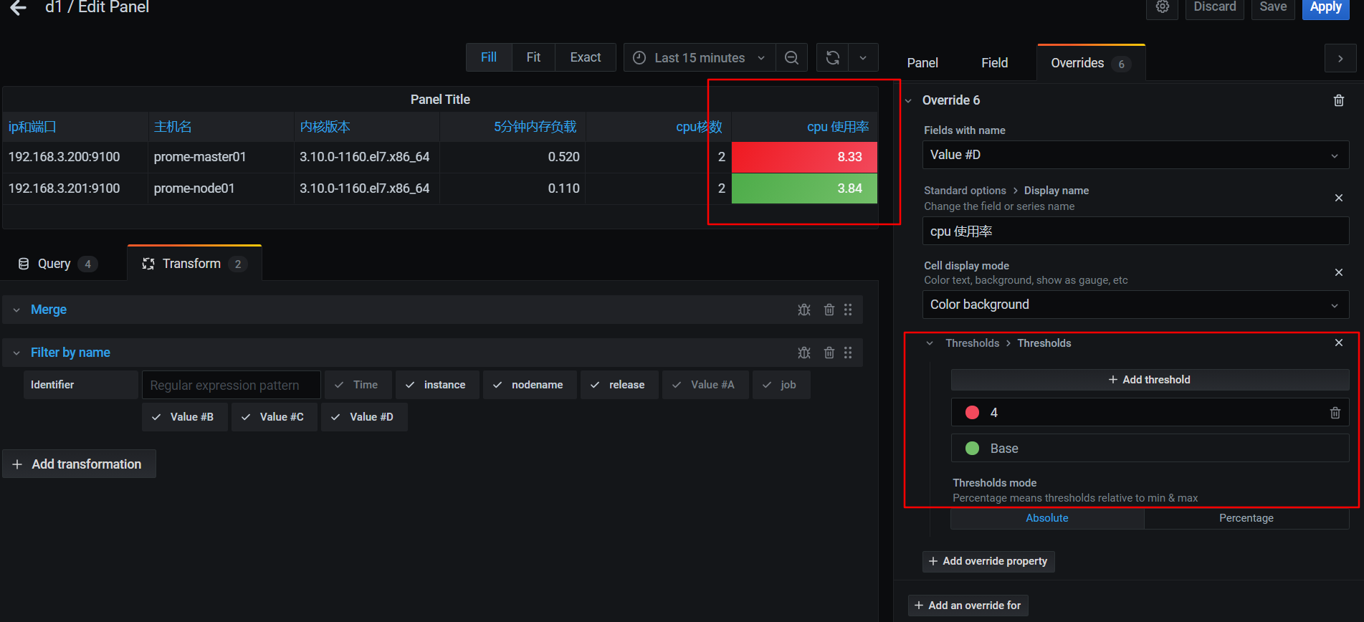Open refresh interval dropdown arrow
The width and height of the screenshot is (1364, 622).
click(863, 57)
